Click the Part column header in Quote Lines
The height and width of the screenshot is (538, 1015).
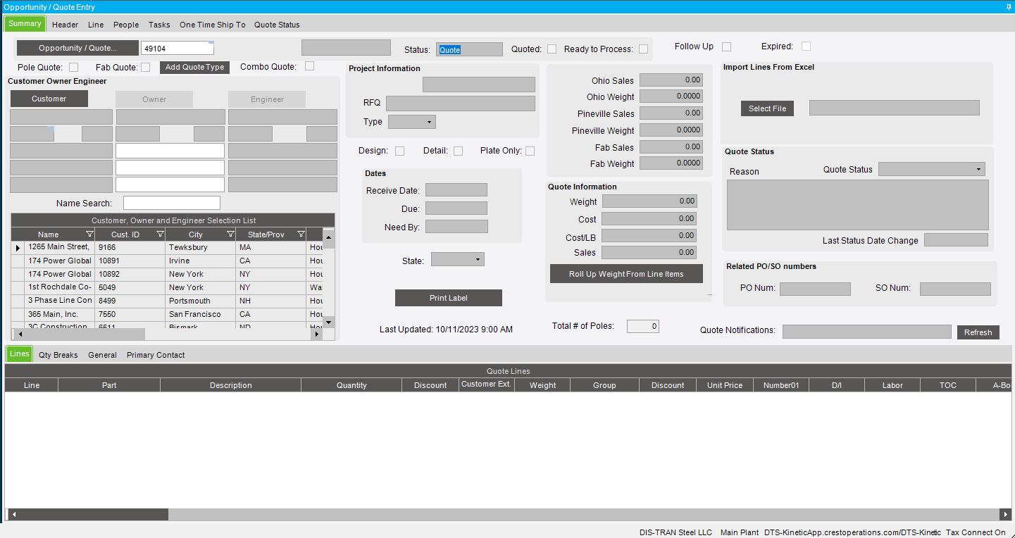tap(109, 385)
